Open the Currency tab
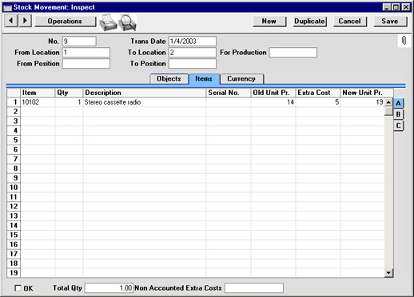 (241, 79)
